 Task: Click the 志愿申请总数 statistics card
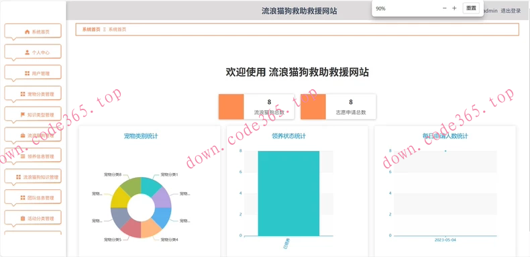click(x=338, y=107)
